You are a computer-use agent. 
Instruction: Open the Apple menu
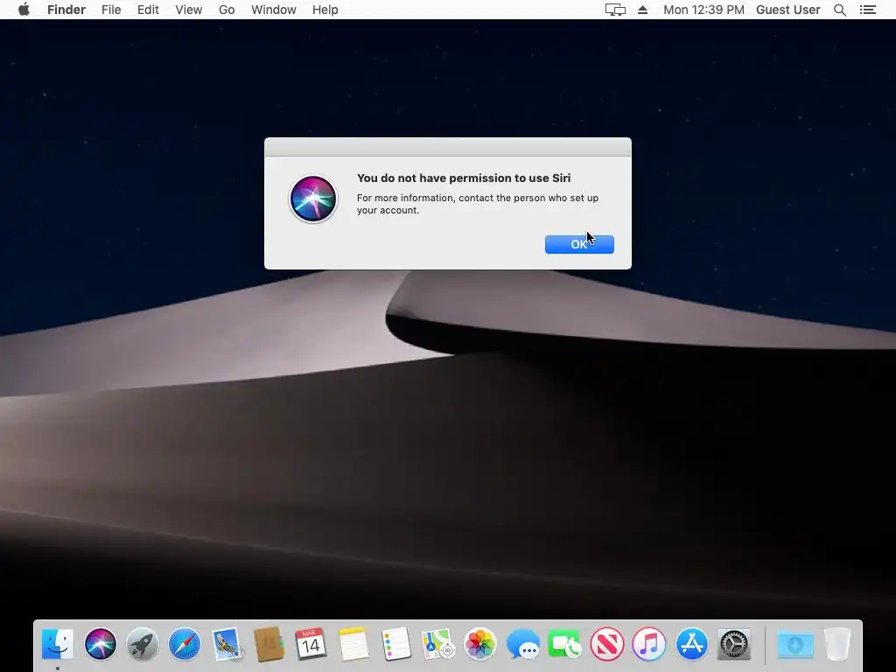(x=24, y=10)
